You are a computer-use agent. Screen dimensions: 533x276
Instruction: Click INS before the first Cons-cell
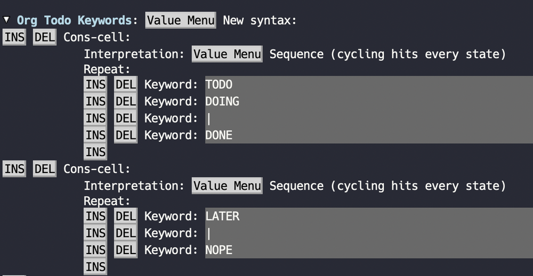pyautogui.click(x=14, y=37)
